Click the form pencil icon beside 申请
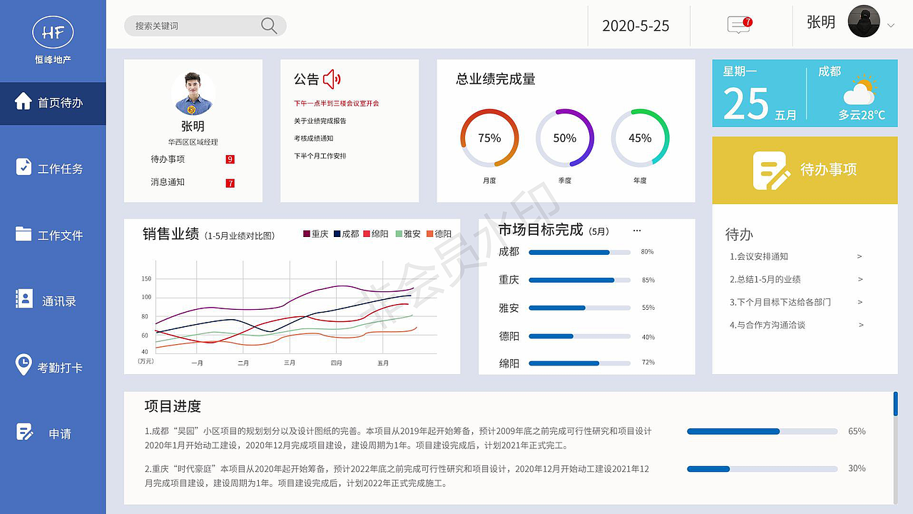 click(24, 432)
